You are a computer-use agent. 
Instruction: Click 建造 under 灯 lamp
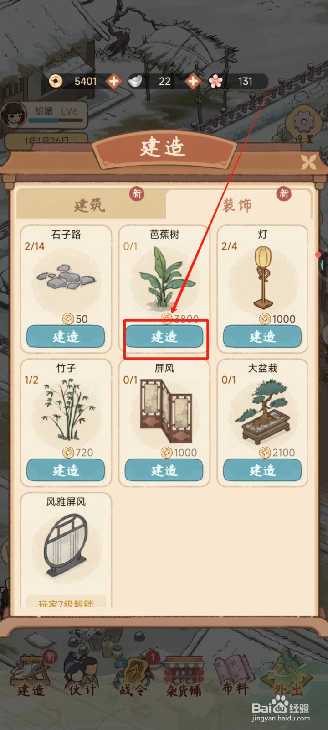point(262,337)
